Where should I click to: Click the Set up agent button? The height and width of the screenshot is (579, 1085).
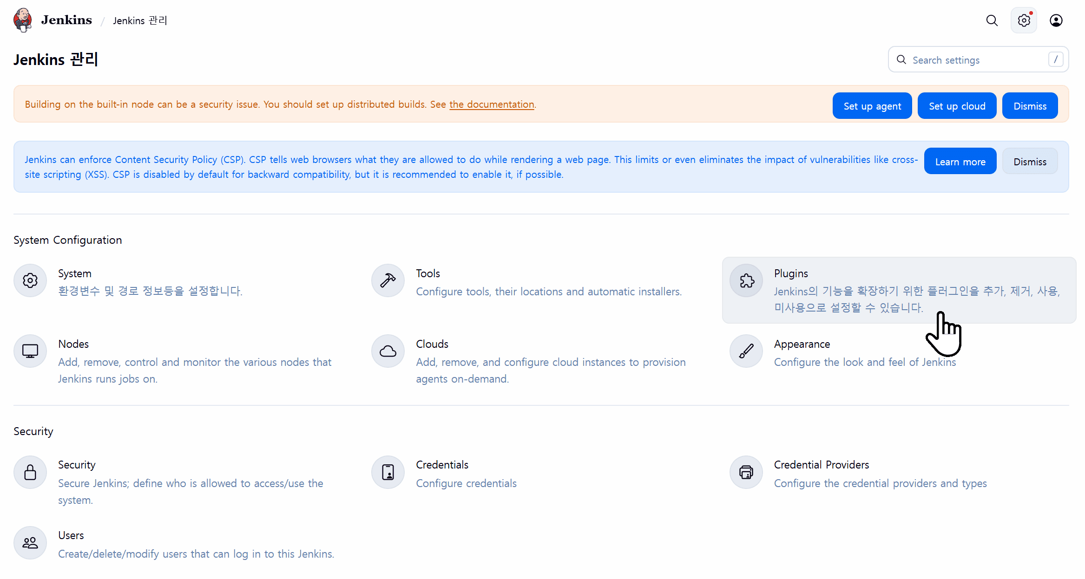pos(872,106)
